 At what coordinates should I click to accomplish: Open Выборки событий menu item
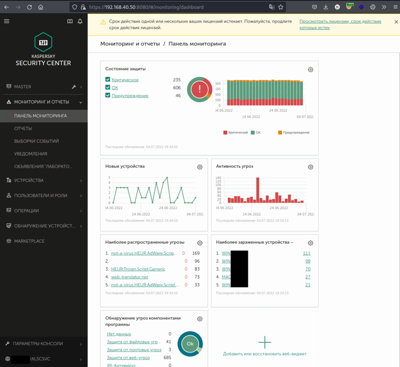click(36, 141)
